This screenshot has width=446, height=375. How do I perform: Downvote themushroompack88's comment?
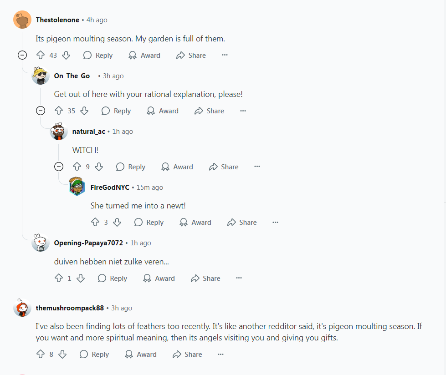[62, 355]
